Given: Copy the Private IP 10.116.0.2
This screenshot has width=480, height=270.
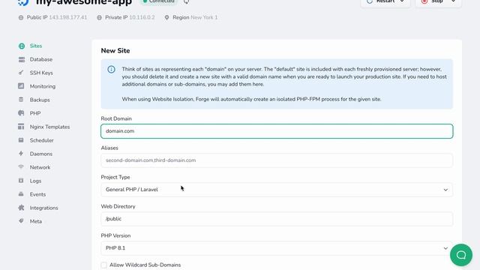Looking at the screenshot, I should pyautogui.click(x=142, y=17).
